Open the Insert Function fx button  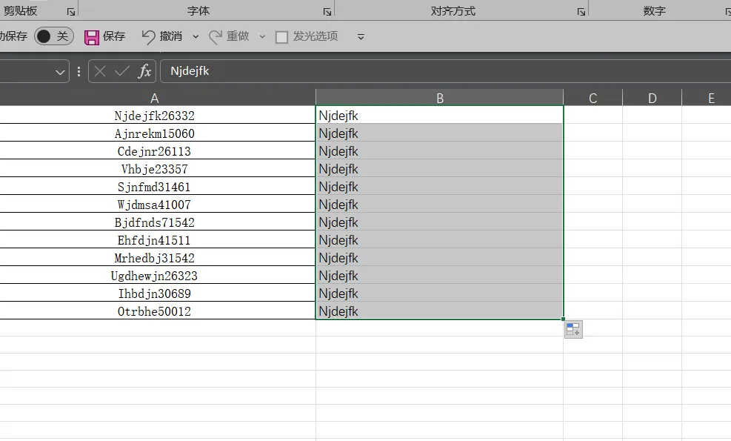[x=144, y=71]
